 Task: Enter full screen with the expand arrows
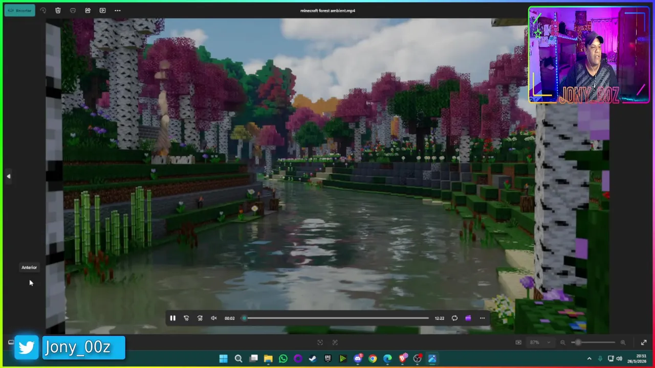(x=644, y=342)
